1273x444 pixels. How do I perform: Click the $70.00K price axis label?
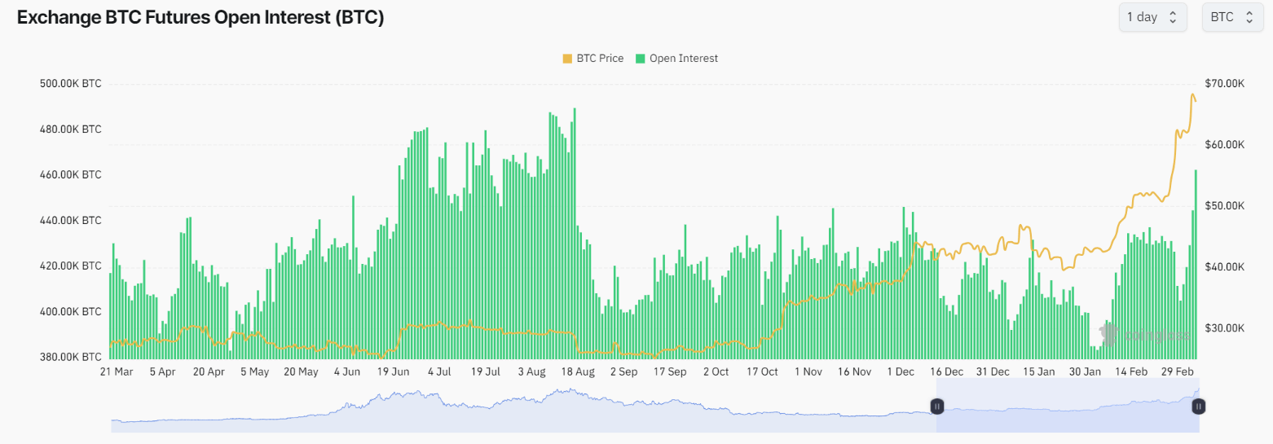click(1224, 84)
